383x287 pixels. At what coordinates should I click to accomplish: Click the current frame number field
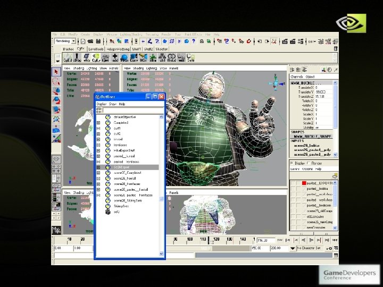click(266, 240)
